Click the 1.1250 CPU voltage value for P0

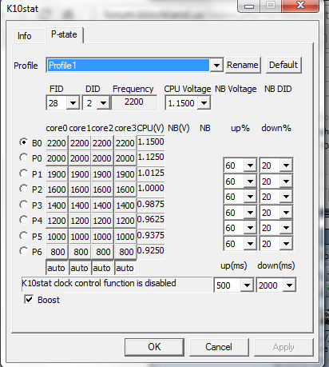tap(151, 157)
